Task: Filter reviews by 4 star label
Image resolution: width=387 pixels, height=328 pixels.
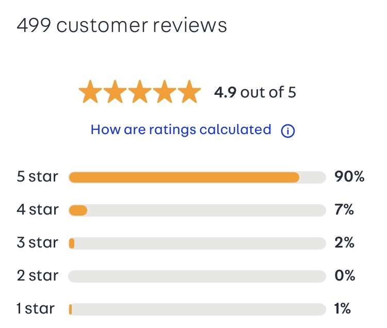Action: [38, 209]
